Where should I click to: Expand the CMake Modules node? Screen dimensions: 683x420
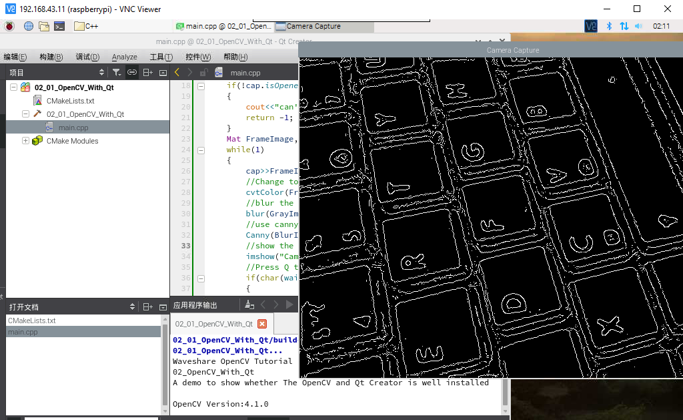pyautogui.click(x=26, y=140)
